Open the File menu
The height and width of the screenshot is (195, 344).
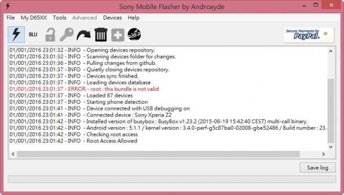click(11, 18)
